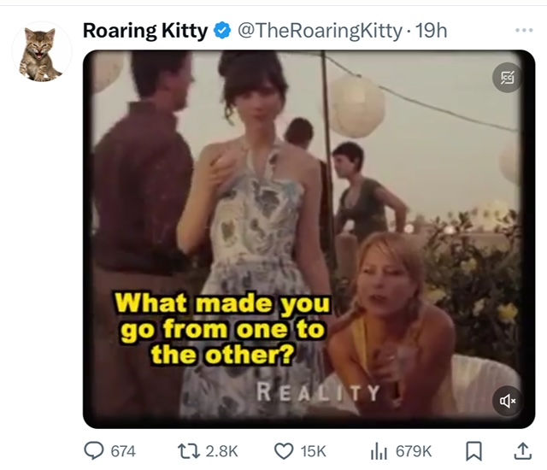Toggle captions icon on the video
This screenshot has height=470, width=547.
pos(507,79)
